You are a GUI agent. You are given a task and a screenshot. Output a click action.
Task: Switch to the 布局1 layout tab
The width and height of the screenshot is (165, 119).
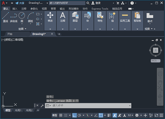tap(18, 110)
